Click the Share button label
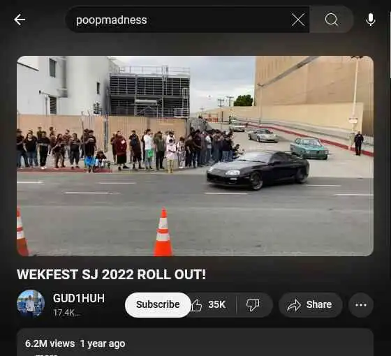 [x=319, y=304]
